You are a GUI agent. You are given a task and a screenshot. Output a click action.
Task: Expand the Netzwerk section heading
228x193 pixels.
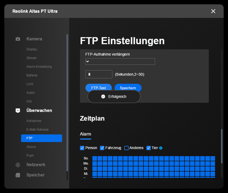click(36, 165)
